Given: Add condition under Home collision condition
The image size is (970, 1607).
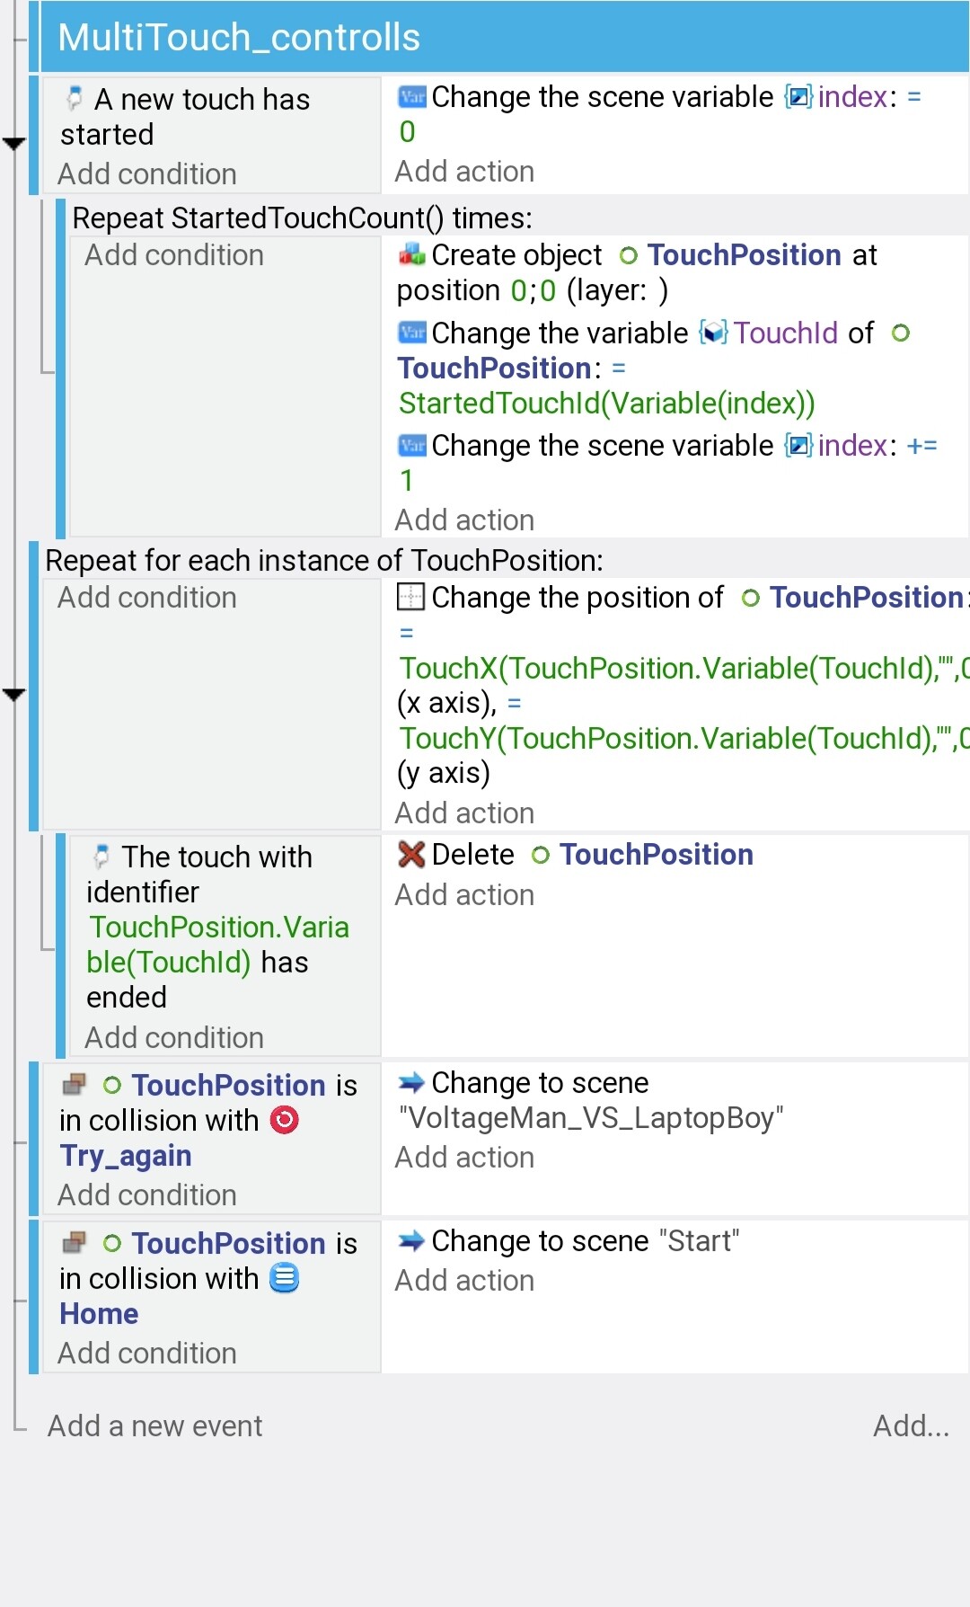Looking at the screenshot, I should tap(147, 1354).
